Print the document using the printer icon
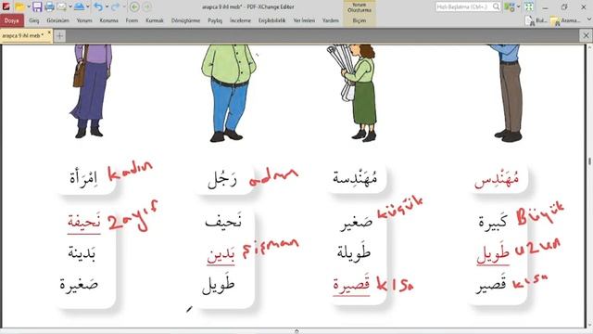Image resolution: width=593 pixels, height=334 pixels. [x=49, y=6]
